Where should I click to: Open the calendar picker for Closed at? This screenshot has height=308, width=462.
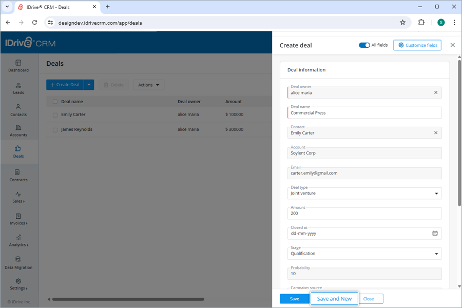[x=435, y=233]
